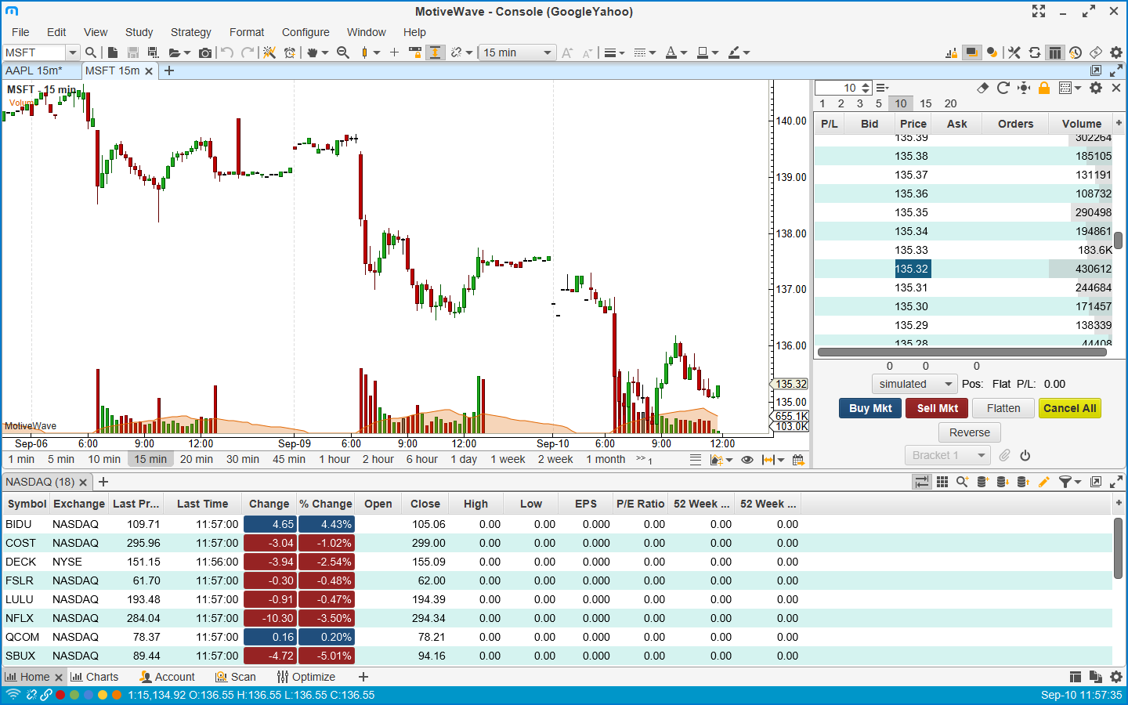
Task: Open the simulated account dropdown
Action: [914, 384]
